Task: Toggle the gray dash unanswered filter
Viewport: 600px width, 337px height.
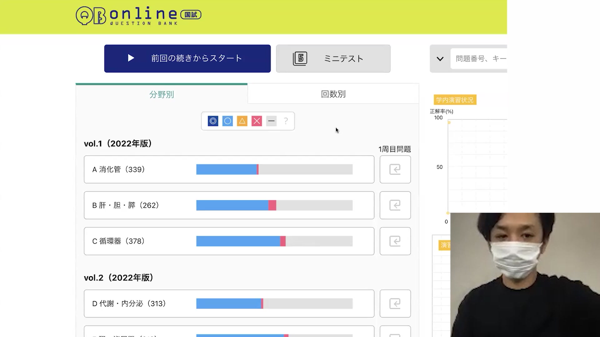Action: (271, 121)
